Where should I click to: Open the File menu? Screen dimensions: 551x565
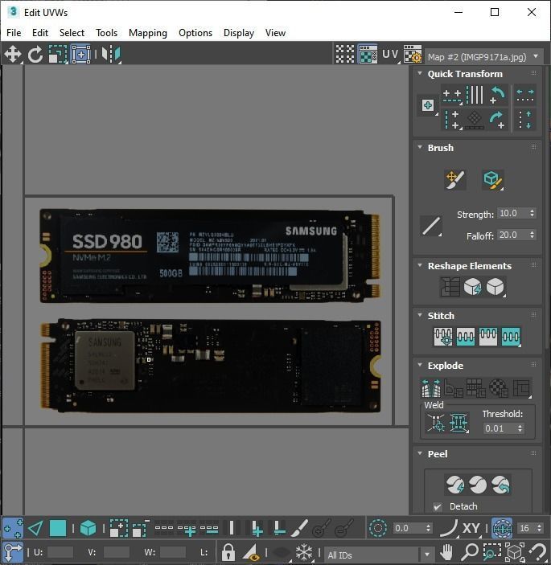pos(14,33)
